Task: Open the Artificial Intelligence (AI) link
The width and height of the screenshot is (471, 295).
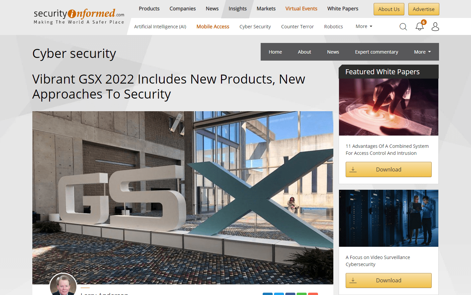Action: point(160,27)
